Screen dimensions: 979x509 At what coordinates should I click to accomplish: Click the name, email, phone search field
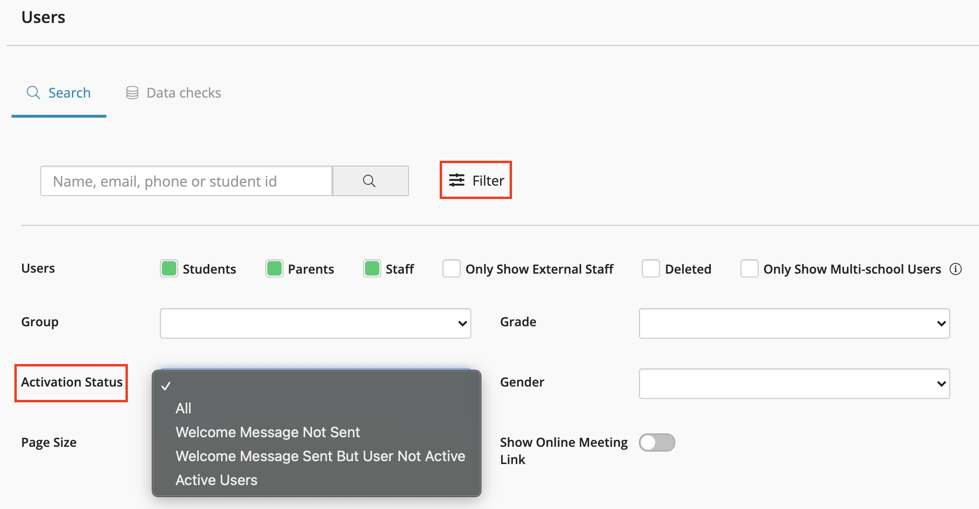click(186, 181)
